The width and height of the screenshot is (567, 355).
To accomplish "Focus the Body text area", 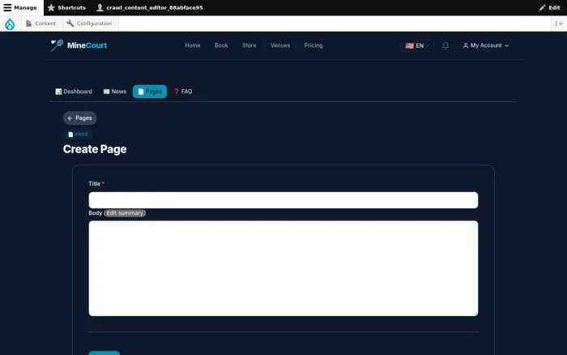I will click(x=283, y=268).
